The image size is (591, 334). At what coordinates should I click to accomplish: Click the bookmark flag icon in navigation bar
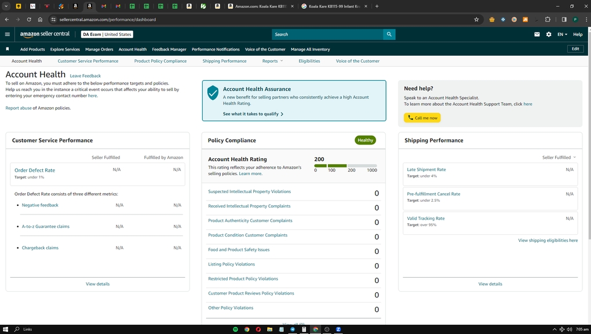pos(7,49)
